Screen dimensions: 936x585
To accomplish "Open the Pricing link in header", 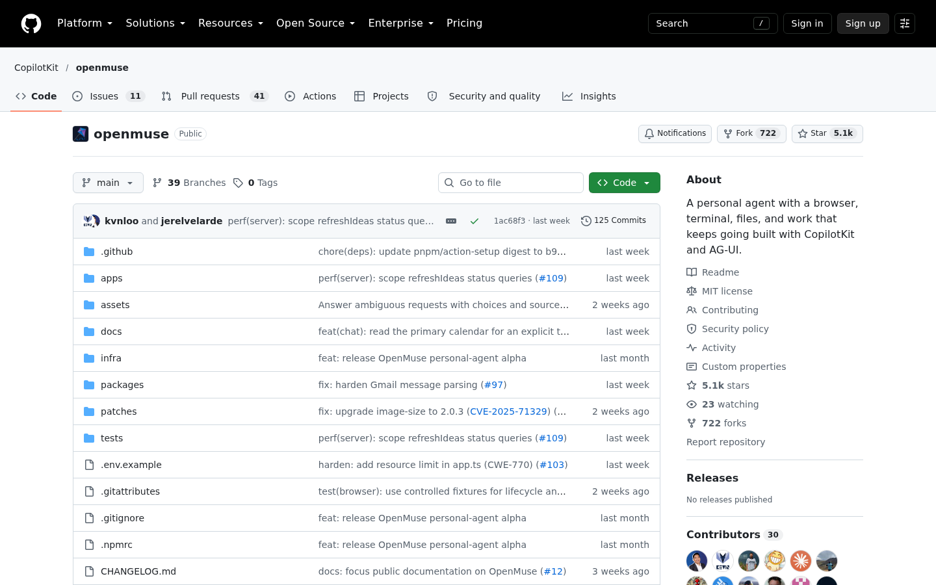I will coord(464,23).
